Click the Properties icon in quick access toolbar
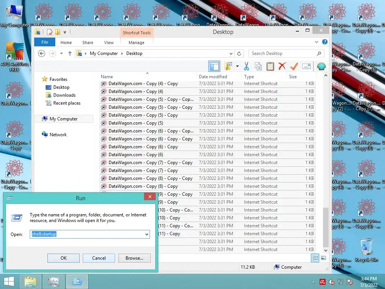The image size is (385, 289). pyautogui.click(x=49, y=32)
